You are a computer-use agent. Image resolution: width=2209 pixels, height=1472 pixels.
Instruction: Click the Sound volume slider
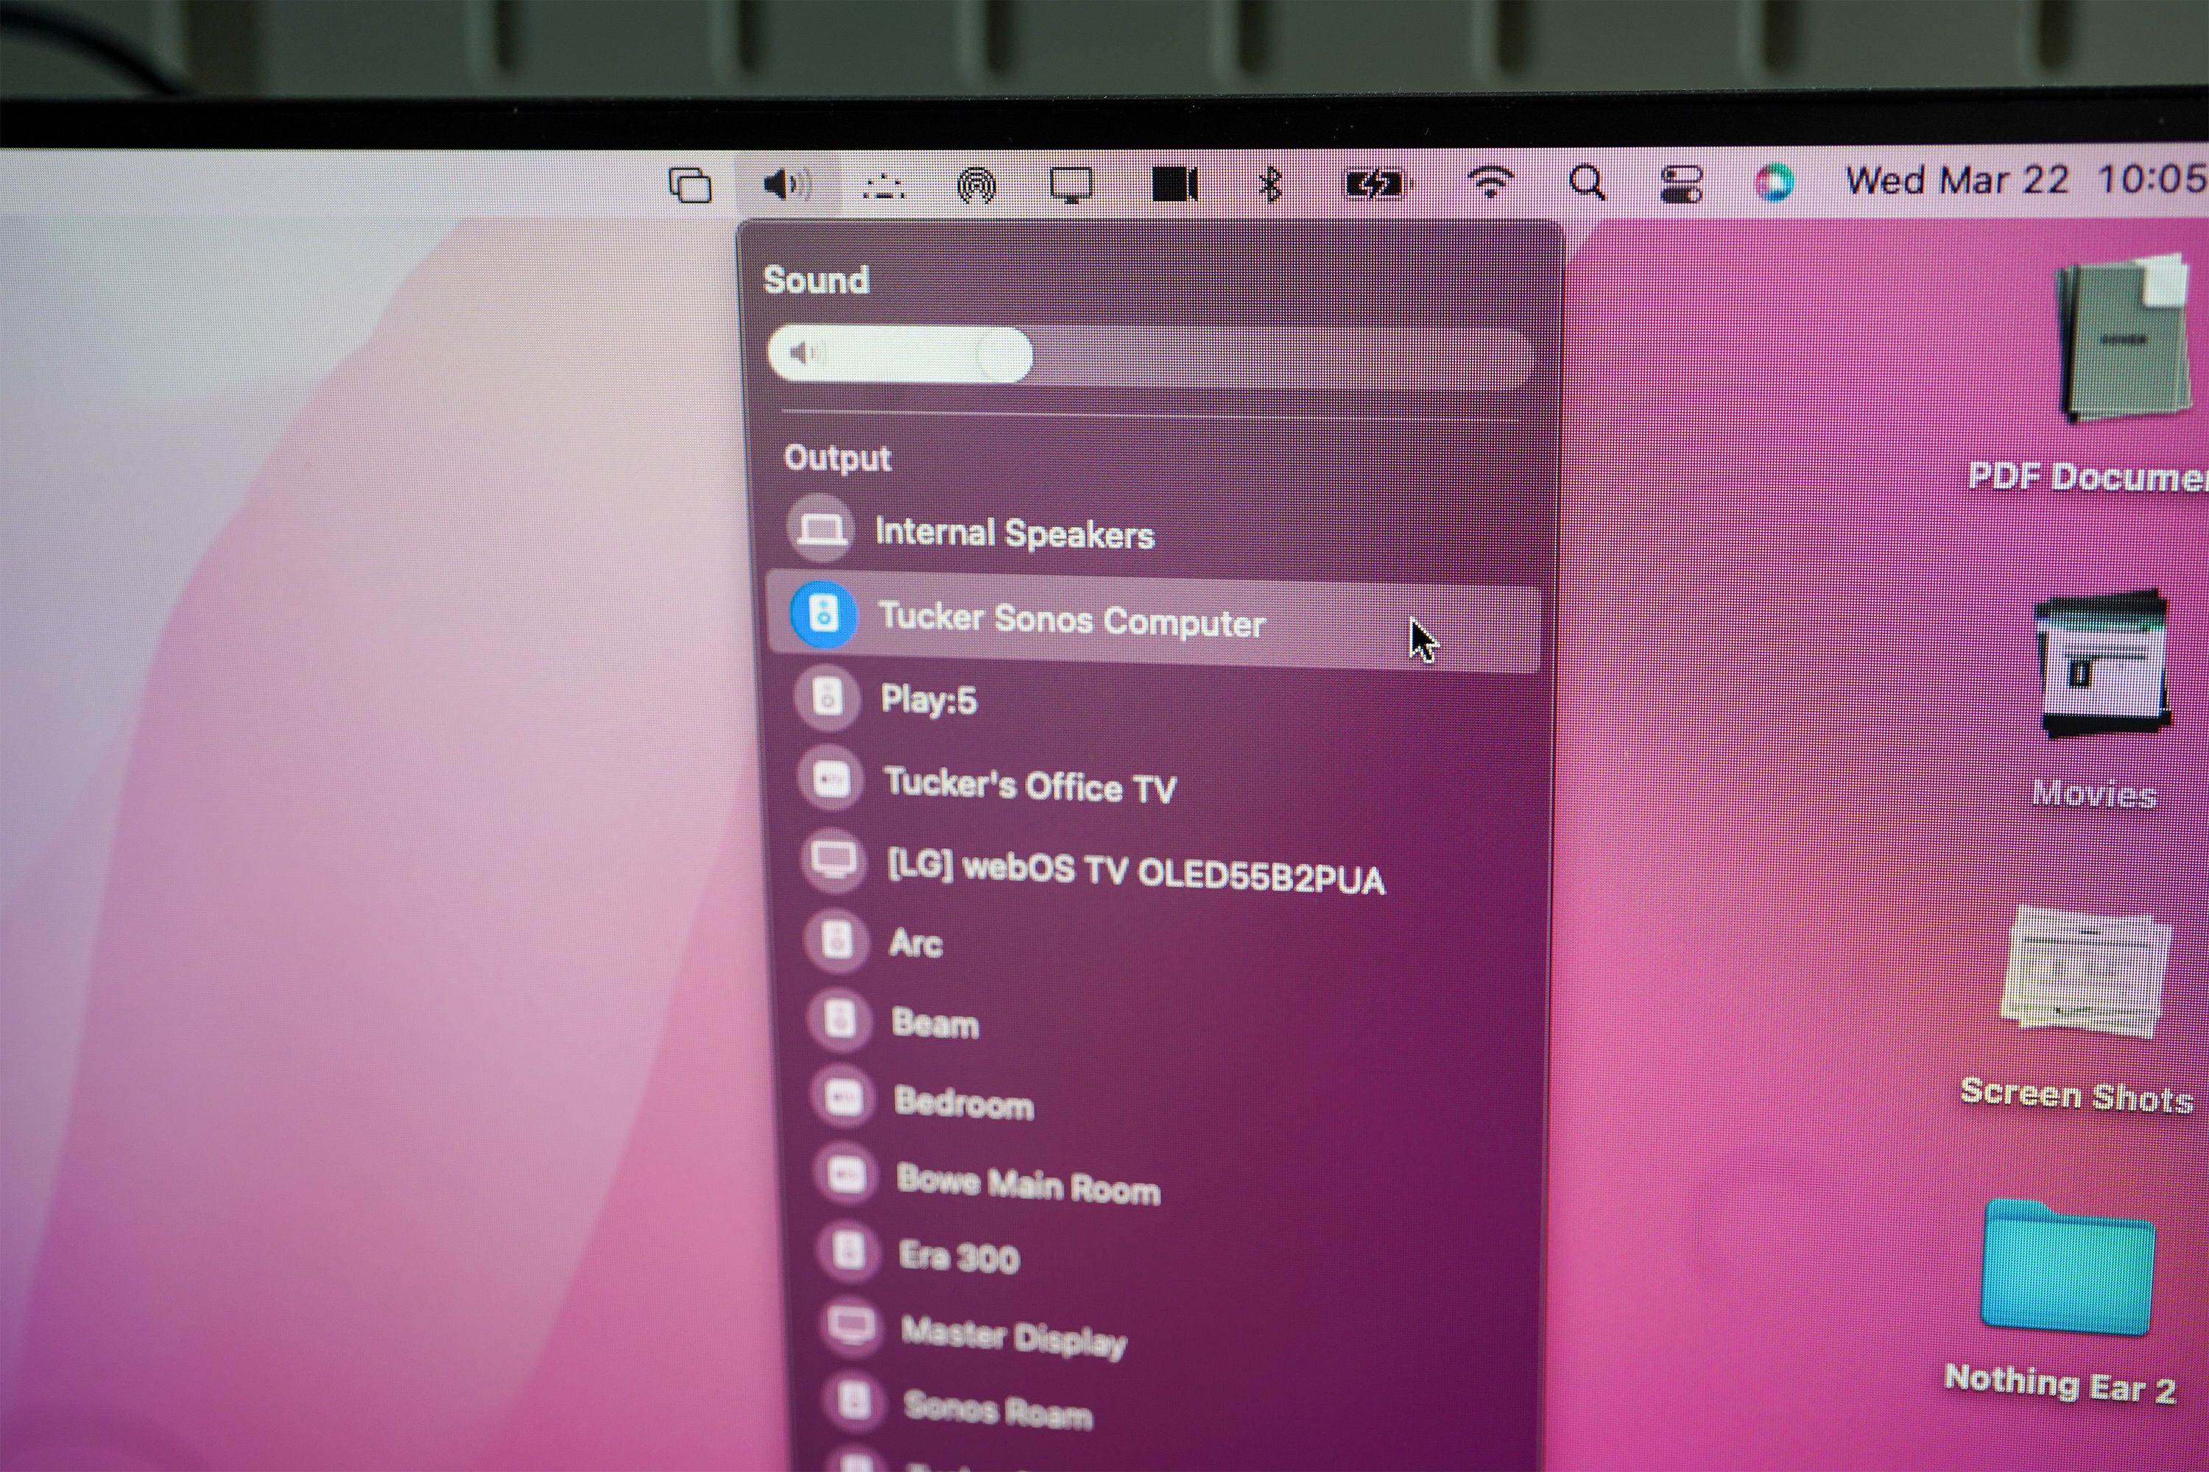point(1150,355)
